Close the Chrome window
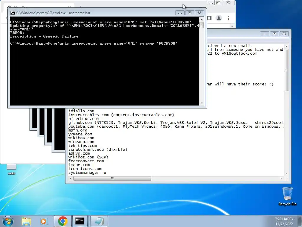This screenshot has width=302, height=227. pos(228,3)
